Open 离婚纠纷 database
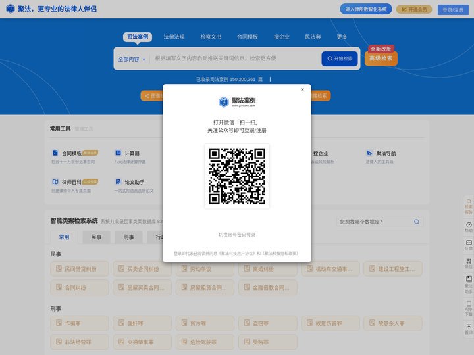The width and height of the screenshot is (474, 355). tap(267, 269)
